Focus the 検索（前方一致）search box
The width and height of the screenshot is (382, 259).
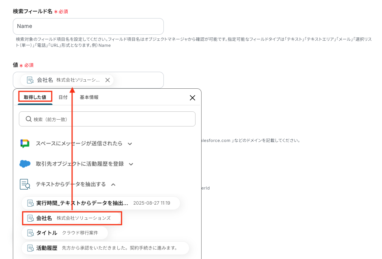point(107,119)
